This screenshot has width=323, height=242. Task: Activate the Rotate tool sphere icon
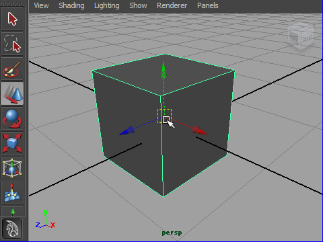click(x=12, y=118)
